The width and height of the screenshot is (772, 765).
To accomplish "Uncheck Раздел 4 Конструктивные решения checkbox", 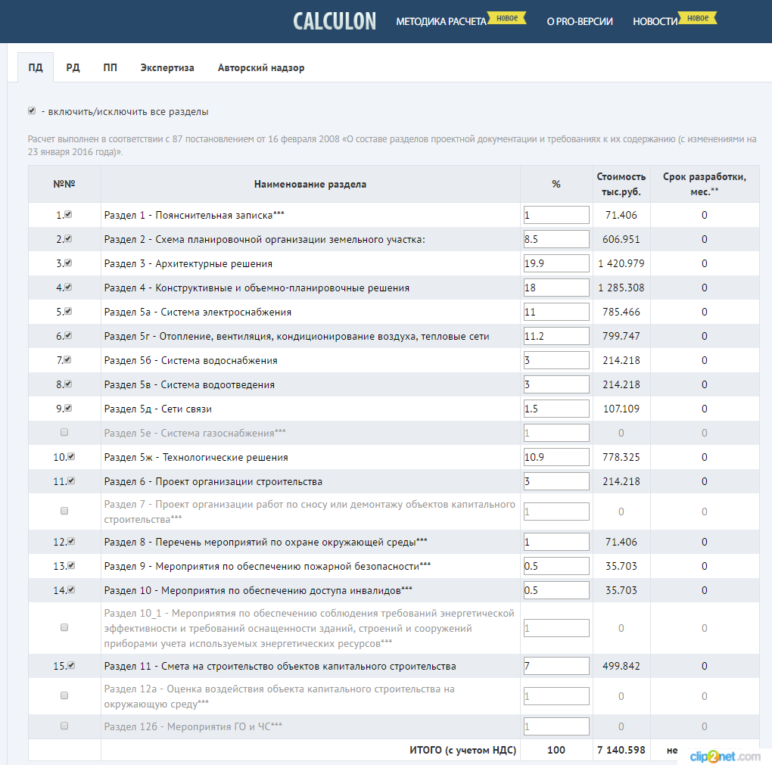I will pos(68,287).
